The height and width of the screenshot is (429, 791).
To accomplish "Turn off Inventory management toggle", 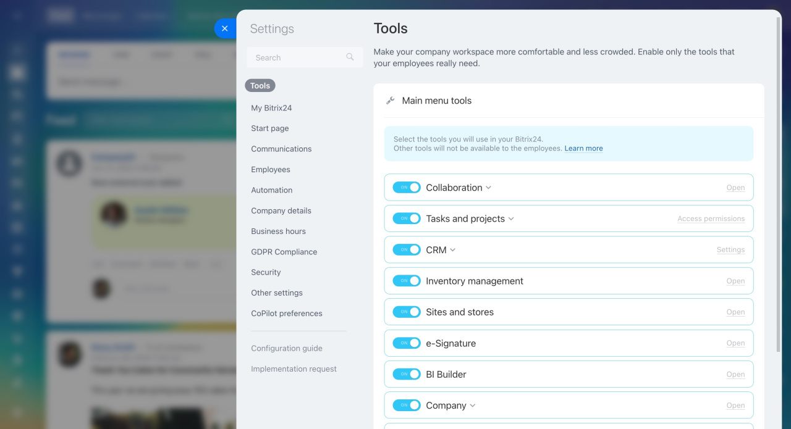I will (407, 281).
